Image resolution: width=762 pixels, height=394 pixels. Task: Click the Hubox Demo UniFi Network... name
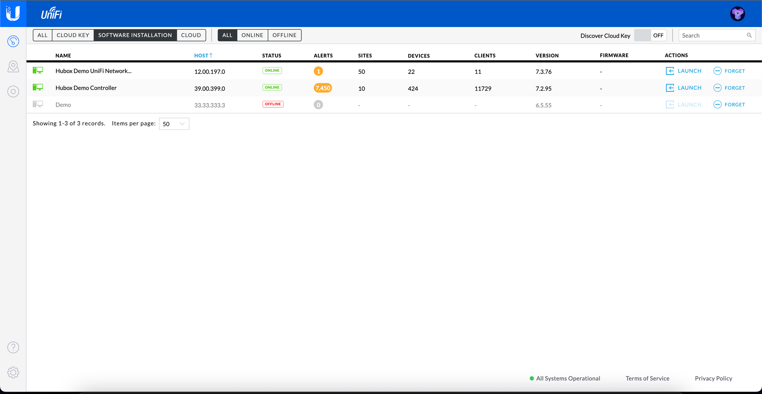93,71
